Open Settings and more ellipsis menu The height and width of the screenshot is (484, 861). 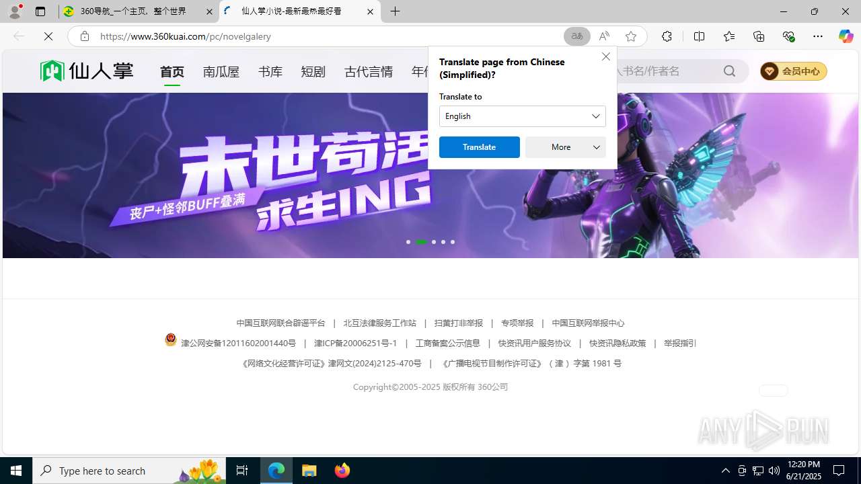click(818, 36)
